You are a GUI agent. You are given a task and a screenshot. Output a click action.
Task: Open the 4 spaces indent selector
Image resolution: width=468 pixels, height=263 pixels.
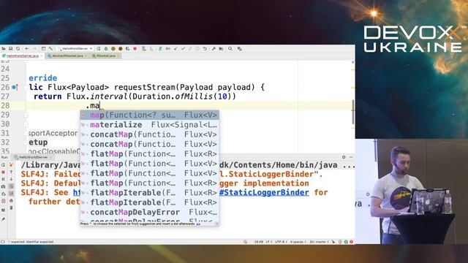point(298,242)
